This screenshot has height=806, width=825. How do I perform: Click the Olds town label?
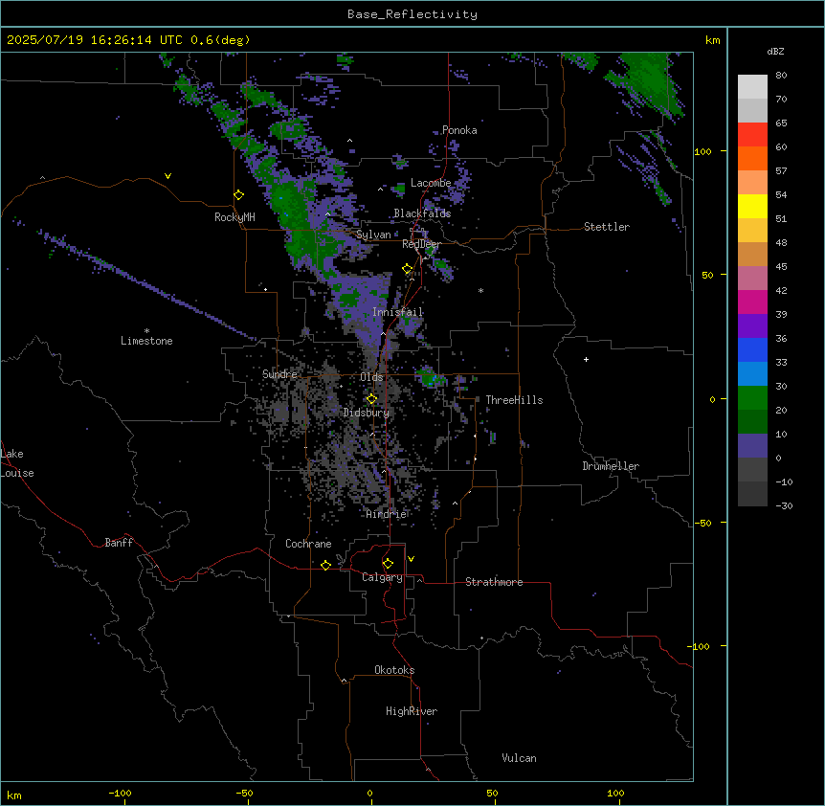pyautogui.click(x=371, y=377)
